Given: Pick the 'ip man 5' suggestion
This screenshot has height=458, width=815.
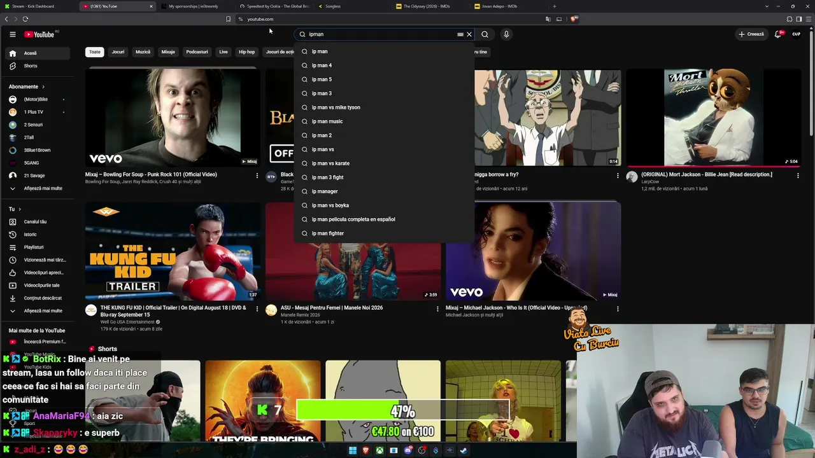Looking at the screenshot, I should (x=385, y=80).
